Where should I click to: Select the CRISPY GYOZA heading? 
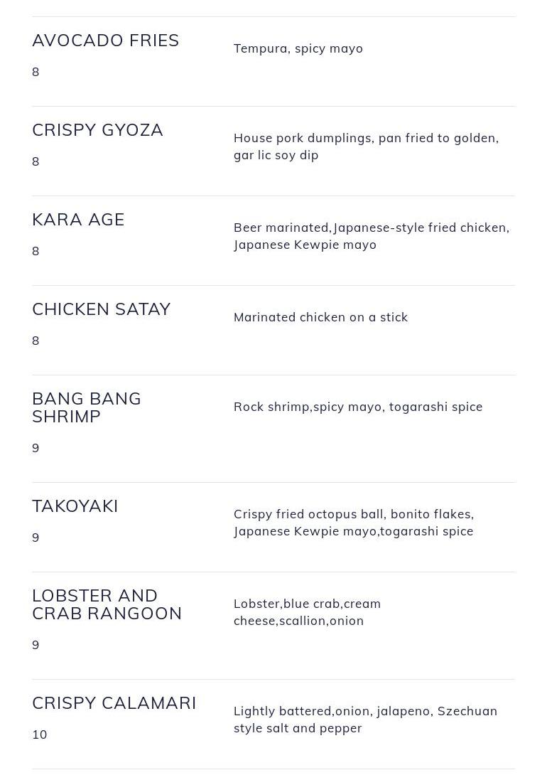[97, 130]
